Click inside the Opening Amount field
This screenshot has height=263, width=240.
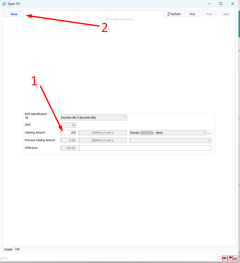click(68, 132)
